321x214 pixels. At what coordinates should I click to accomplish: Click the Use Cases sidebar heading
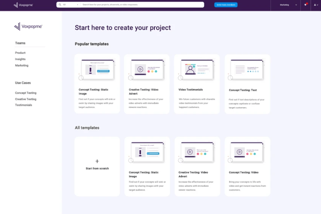[23, 83]
